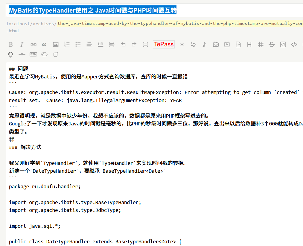The image size is (303, 246).
Task: Apply strikethrough with the S icon
Action: click(x=271, y=44)
